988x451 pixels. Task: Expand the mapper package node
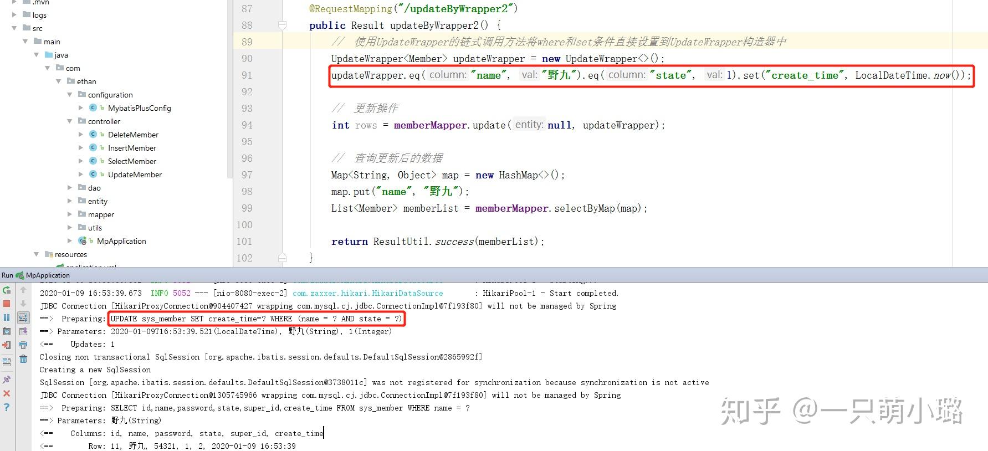[x=70, y=214]
